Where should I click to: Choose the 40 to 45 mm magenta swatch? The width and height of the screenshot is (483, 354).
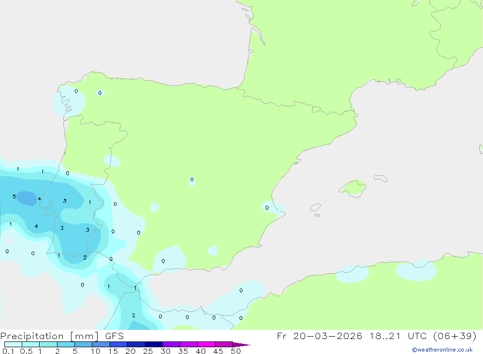point(206,344)
